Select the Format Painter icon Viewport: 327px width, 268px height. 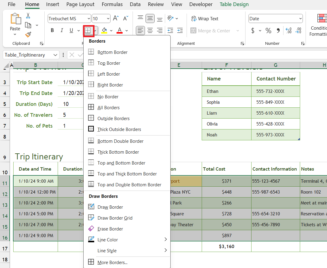(x=28, y=35)
